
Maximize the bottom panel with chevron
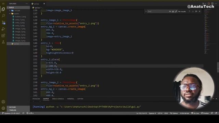pyautogui.click(x=213, y=99)
